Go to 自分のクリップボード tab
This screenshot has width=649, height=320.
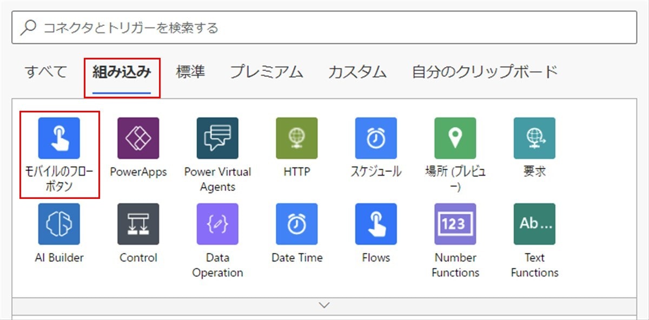point(485,71)
